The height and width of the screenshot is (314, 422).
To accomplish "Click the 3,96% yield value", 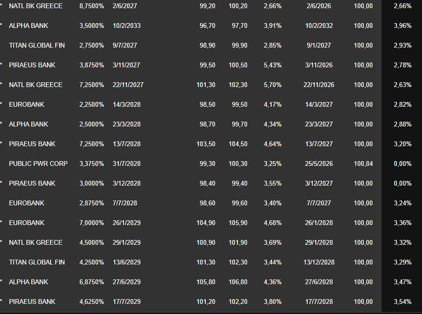I will [402, 25].
